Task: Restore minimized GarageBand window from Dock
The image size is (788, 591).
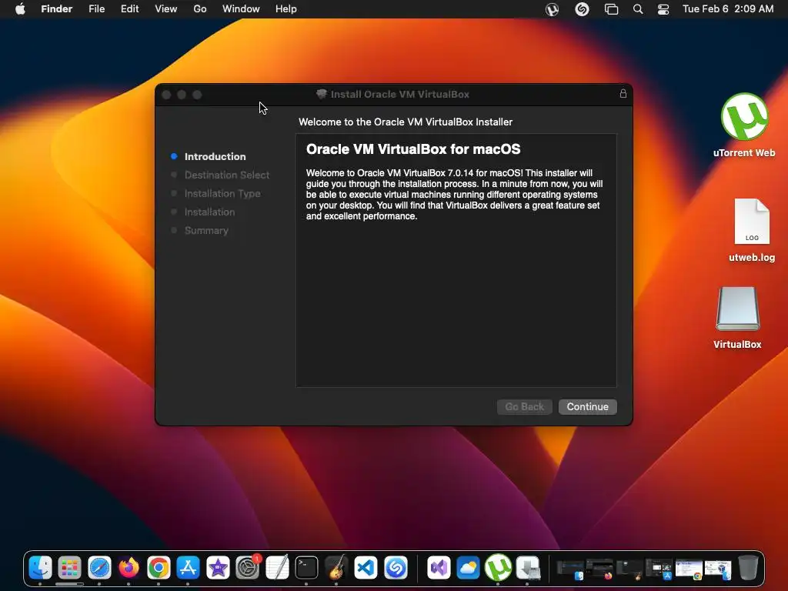Action: 629,569
